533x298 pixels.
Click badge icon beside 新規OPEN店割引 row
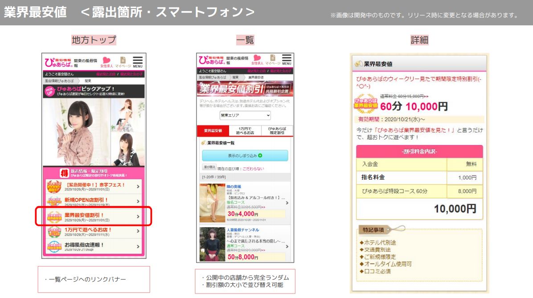click(x=54, y=201)
